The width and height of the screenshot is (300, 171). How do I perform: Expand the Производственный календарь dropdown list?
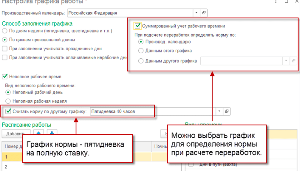pyautogui.click(x=197, y=13)
